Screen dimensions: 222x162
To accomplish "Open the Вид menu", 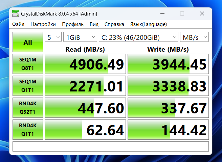I will 94,24.
